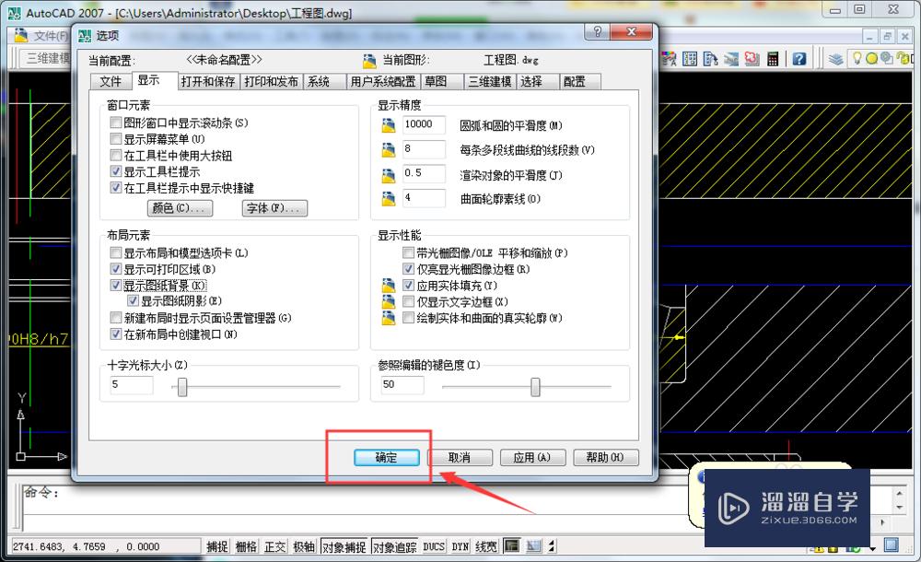
Task: Click the yellow sun layer freeze icon
Action: pyautogui.click(x=871, y=58)
